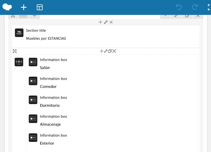Click Information box label above Almacenaje

(x=54, y=116)
